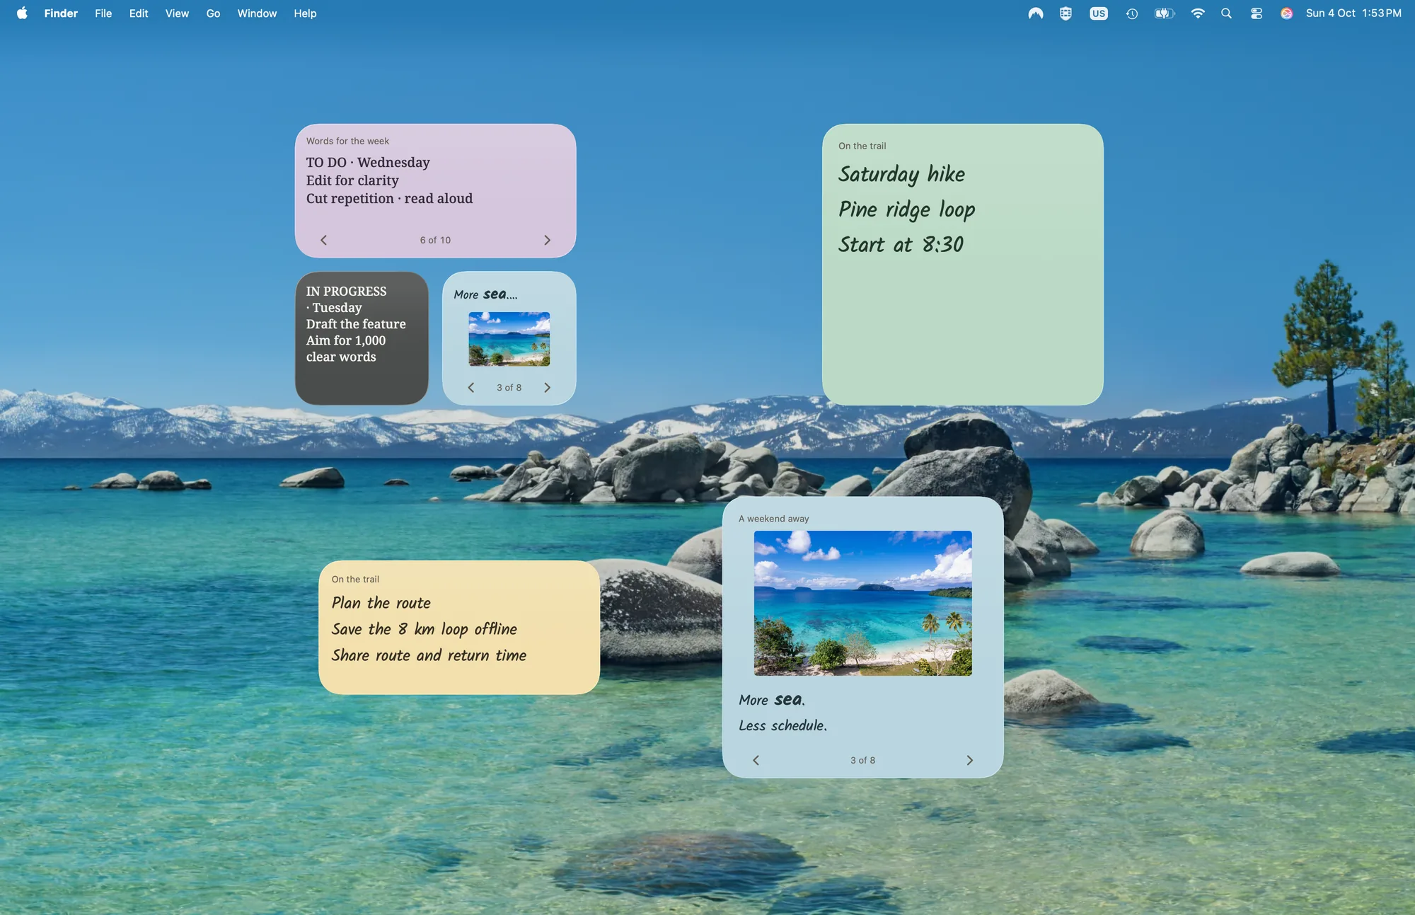This screenshot has height=915, width=1415.
Task: Go to previous note in Words for the week widget
Action: click(x=324, y=240)
